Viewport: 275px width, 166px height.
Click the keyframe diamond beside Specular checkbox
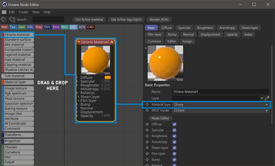tap(147, 130)
